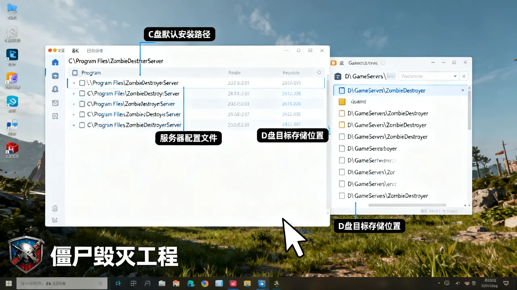Launch Chrome from the taskbar
Screen dimensions: 517x290
[205, 284]
